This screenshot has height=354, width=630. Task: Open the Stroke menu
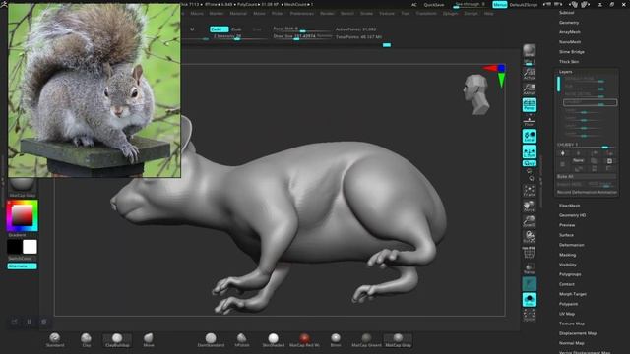pos(366,13)
